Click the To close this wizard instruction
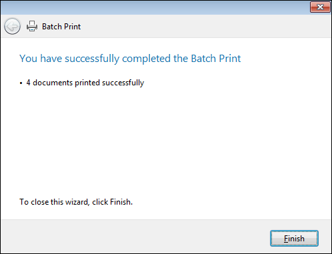 (76, 202)
